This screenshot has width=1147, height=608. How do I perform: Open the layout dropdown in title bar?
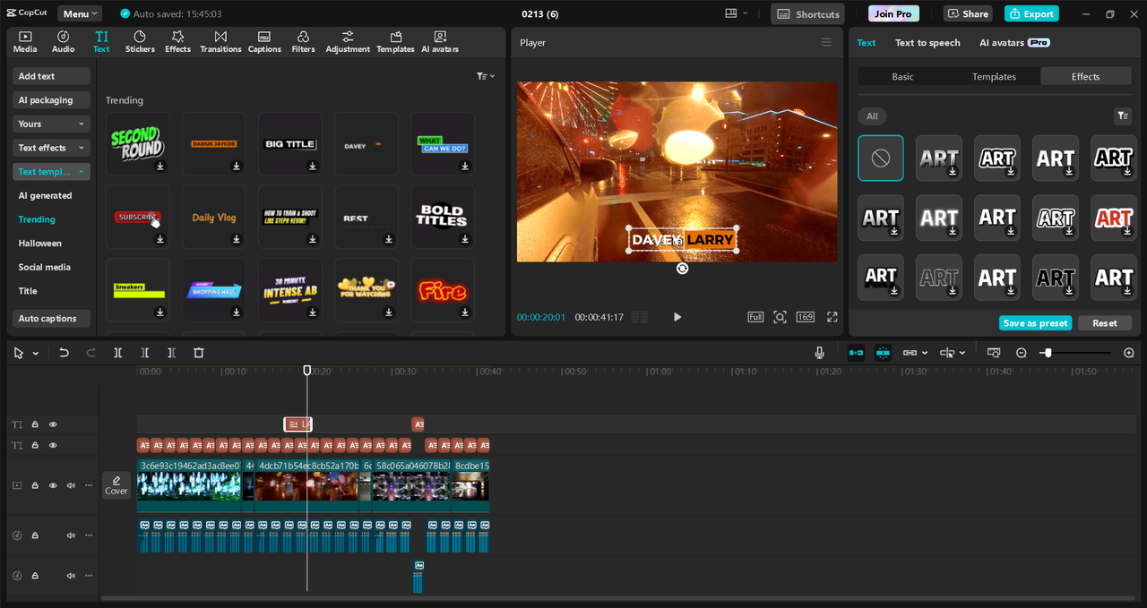click(x=737, y=13)
